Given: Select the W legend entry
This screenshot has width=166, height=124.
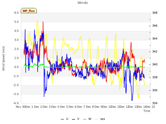Looking at the screenshot, I should tap(87, 119).
